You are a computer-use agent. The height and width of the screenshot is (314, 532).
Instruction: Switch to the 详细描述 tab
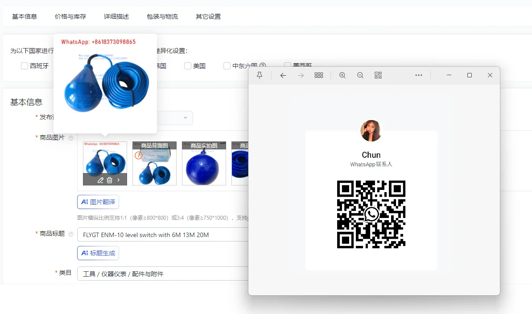click(116, 16)
